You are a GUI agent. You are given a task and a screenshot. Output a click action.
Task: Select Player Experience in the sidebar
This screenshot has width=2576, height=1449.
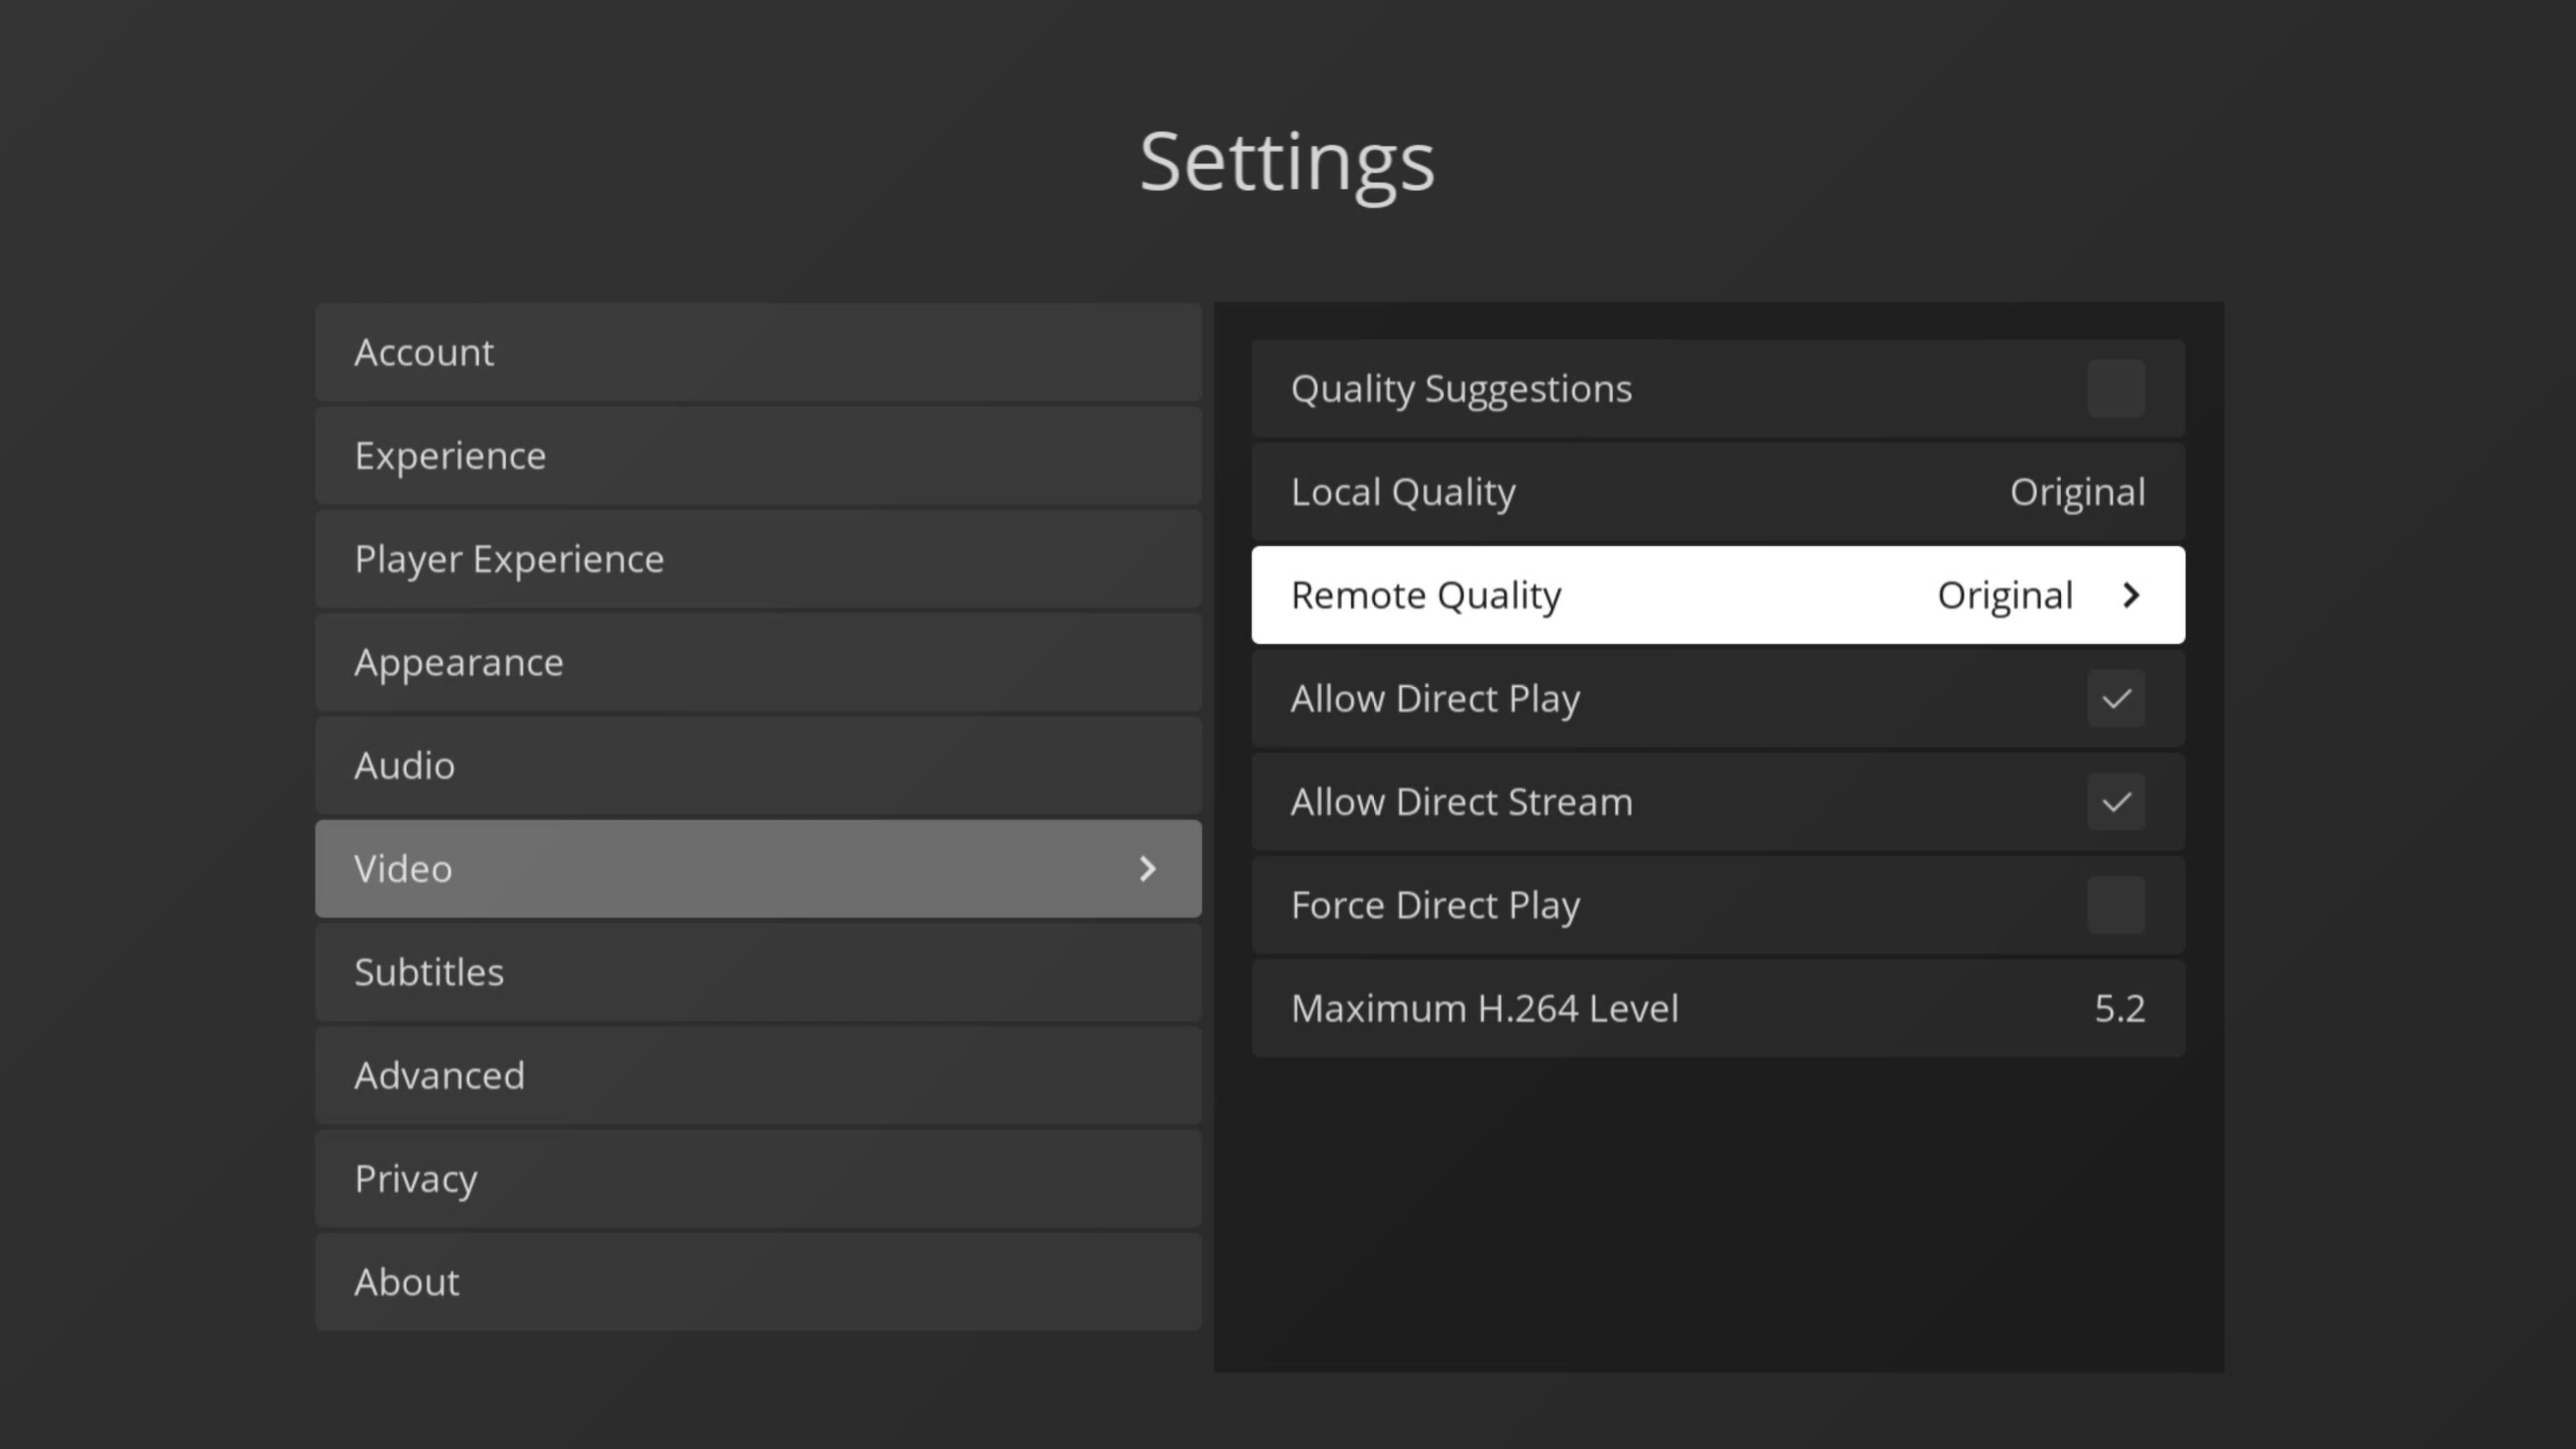758,559
